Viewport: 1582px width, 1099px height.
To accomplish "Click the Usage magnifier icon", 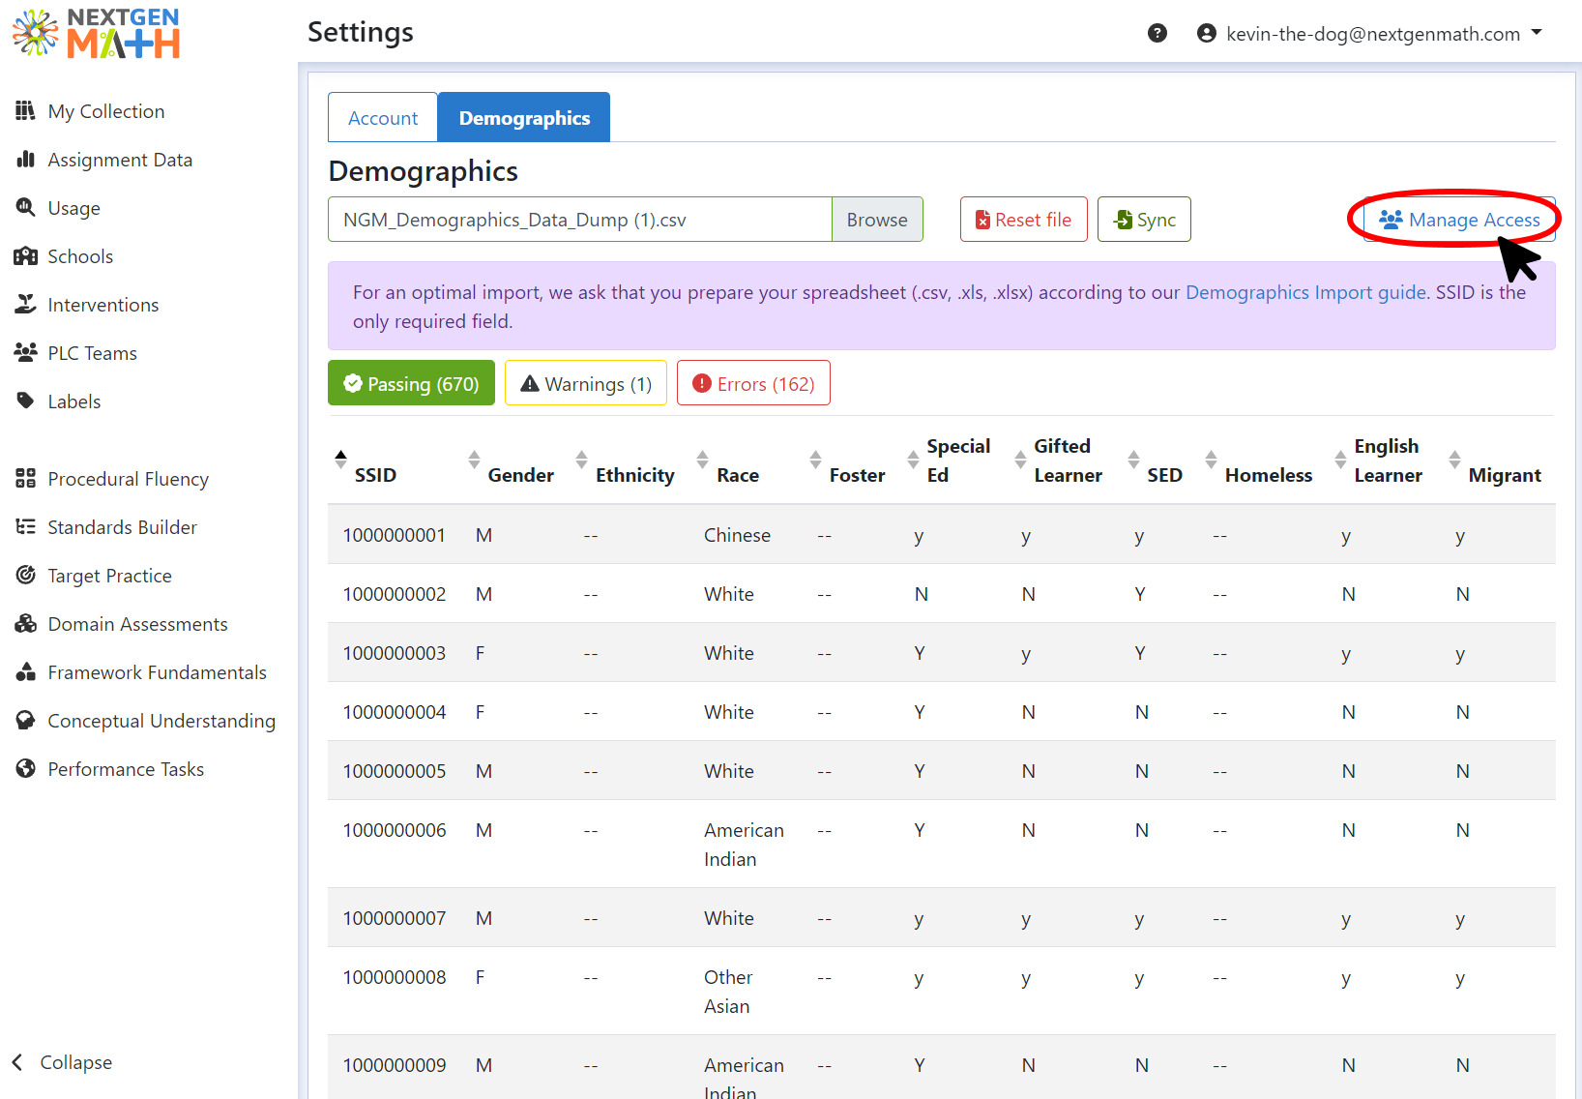I will [x=25, y=207].
